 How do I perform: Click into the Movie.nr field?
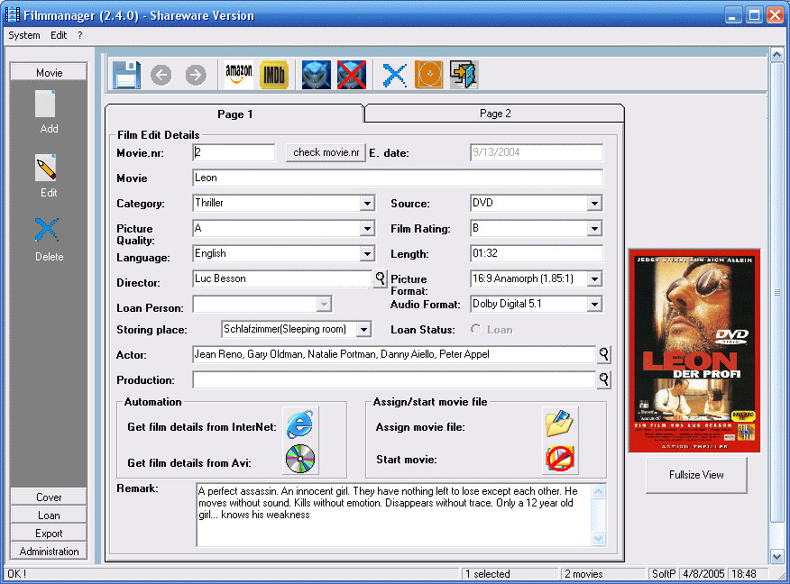click(x=234, y=152)
